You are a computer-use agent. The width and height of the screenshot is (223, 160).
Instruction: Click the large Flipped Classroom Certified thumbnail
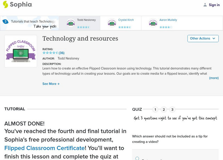[x=21, y=51]
